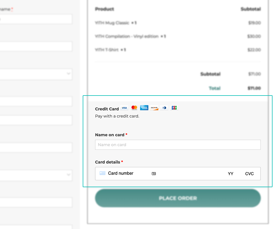Click the Diners Club logo
275x229 pixels.
(164, 108)
